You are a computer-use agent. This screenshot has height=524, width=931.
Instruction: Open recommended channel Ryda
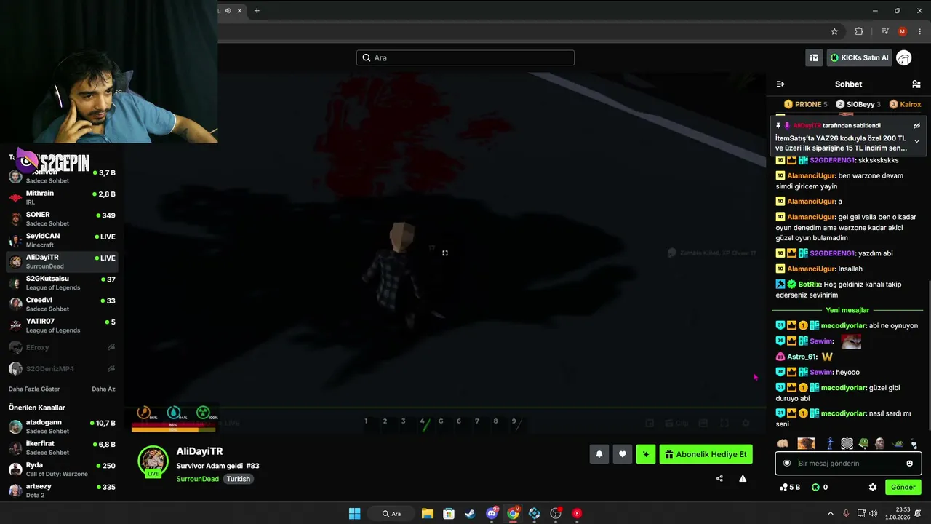pyautogui.click(x=62, y=469)
